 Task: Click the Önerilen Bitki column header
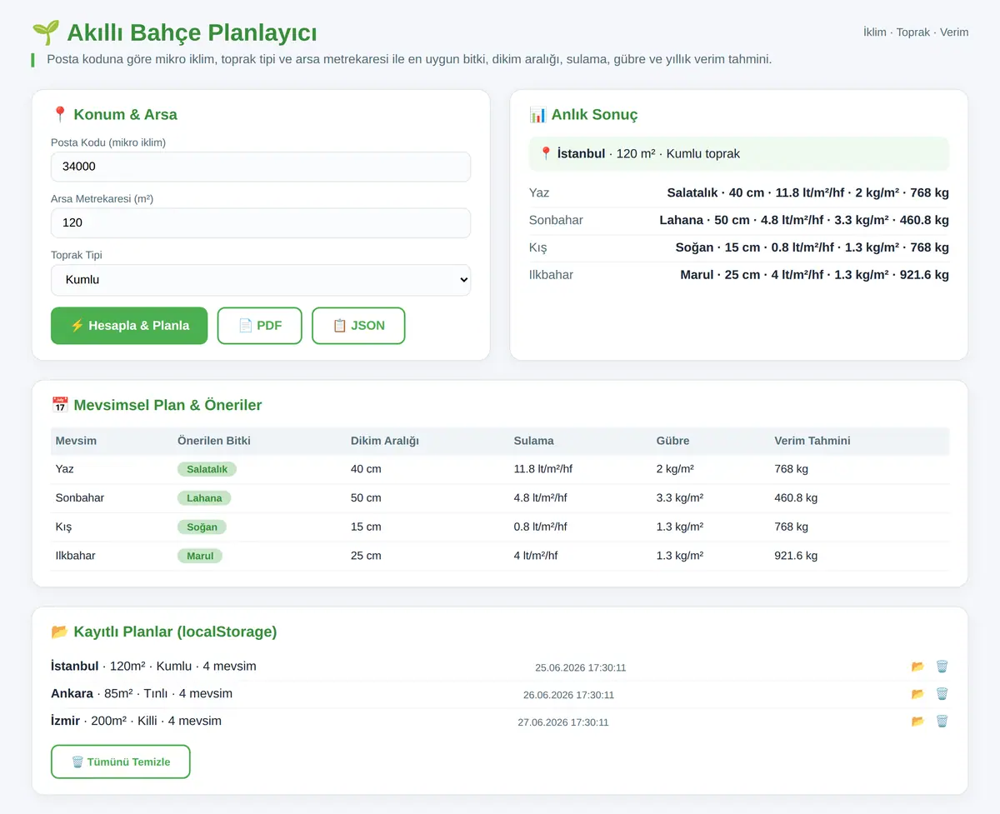click(214, 441)
